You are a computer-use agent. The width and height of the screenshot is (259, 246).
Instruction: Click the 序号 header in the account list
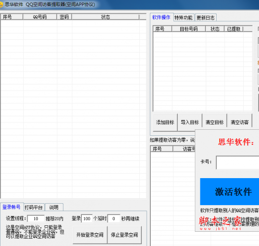12,17
